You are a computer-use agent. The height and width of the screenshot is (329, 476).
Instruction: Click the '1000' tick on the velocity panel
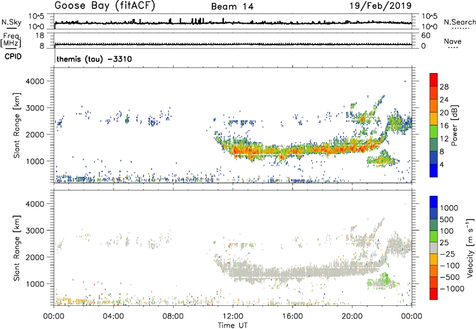35,284
